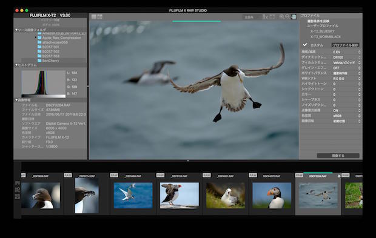376x238 pixels.
Task: Collapse the source image folder section
Action: click(16, 30)
